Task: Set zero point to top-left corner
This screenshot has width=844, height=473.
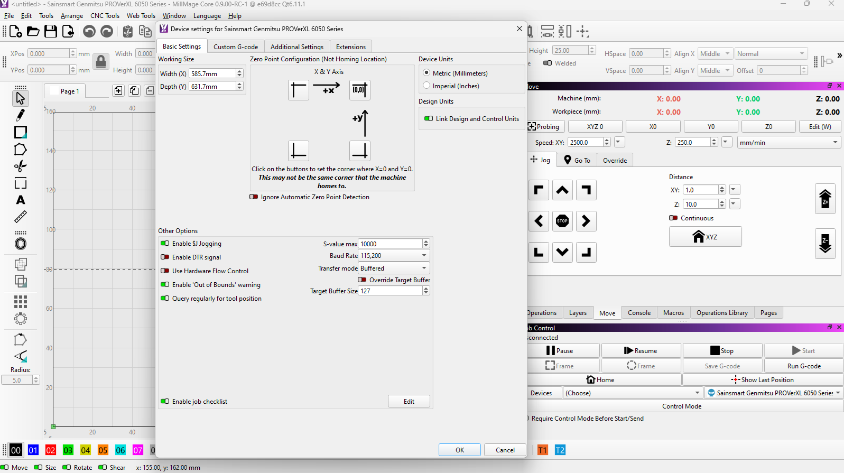Action: click(x=299, y=90)
